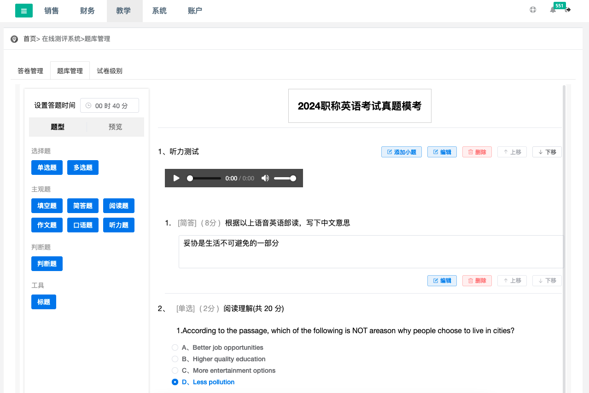589x393 pixels.
Task: Add a 简答题 question
Action: point(83,206)
